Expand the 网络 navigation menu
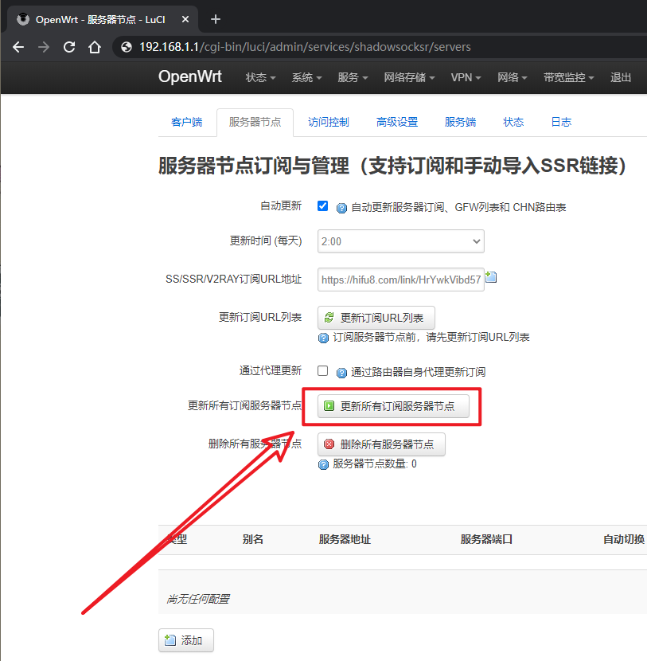This screenshot has height=661, width=647. click(x=513, y=77)
